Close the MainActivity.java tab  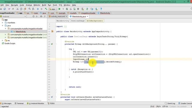point(87,16)
